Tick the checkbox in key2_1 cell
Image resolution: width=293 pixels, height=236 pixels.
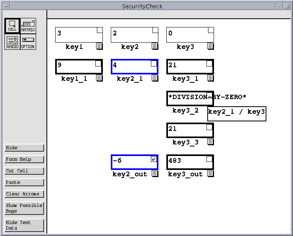click(154, 64)
